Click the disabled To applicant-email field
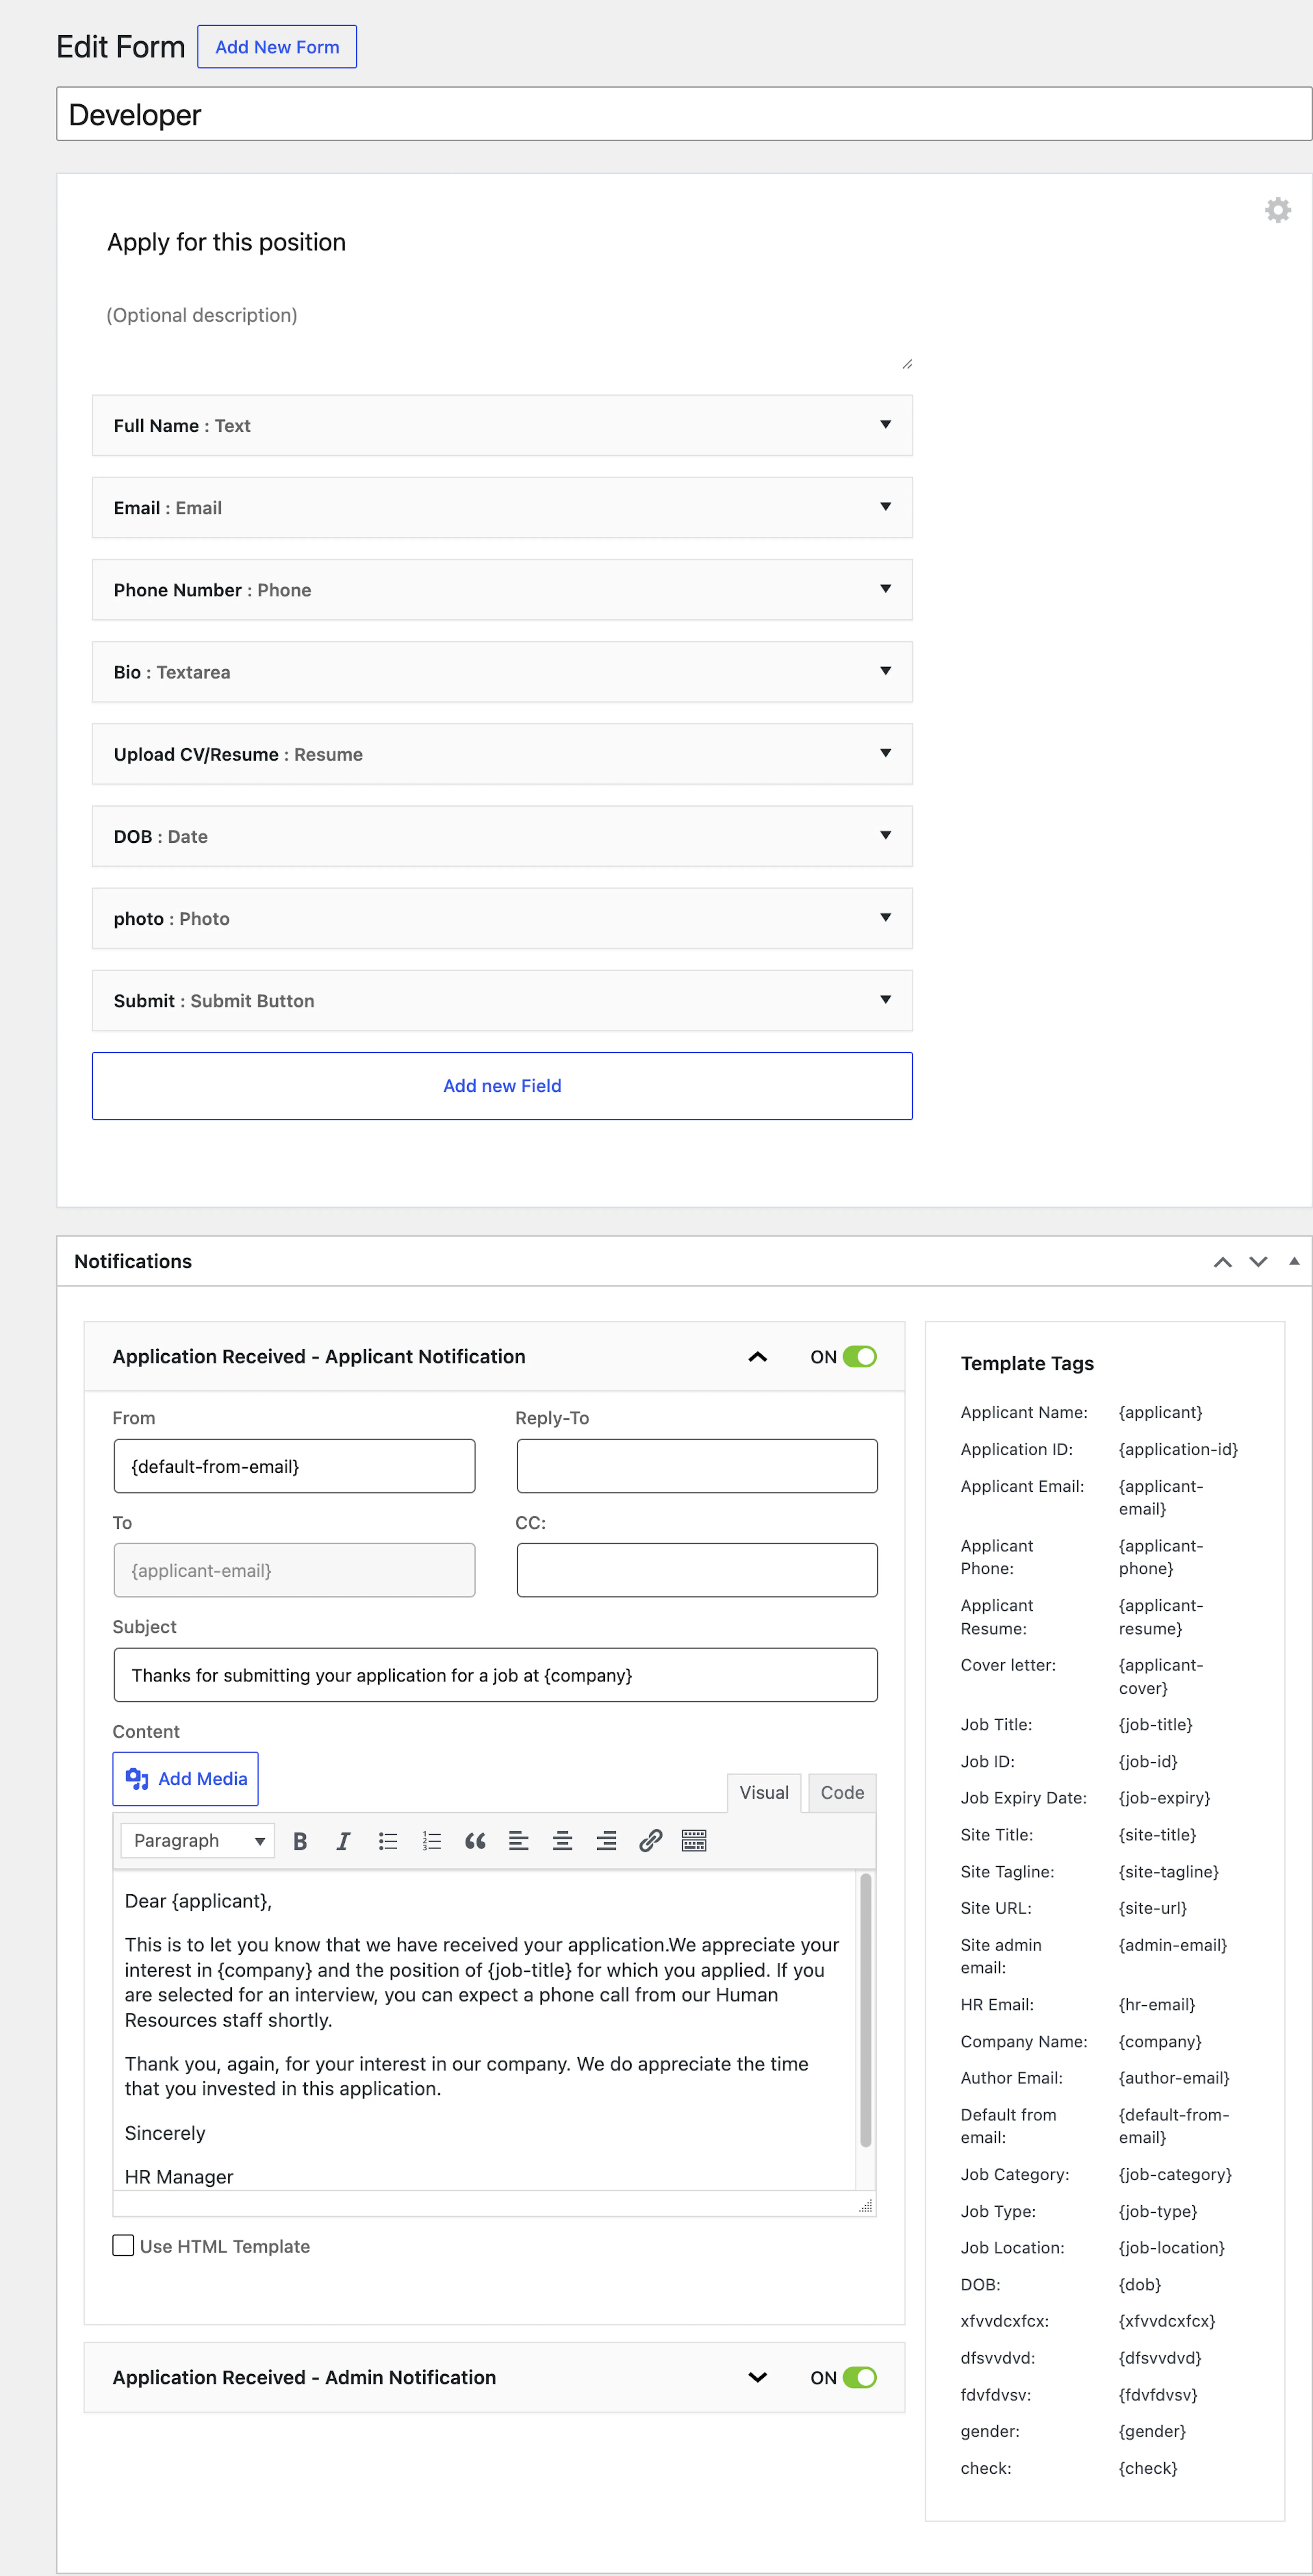This screenshot has width=1313, height=2576. [294, 1570]
